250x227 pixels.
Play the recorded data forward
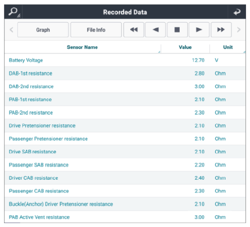pyautogui.click(x=199, y=29)
